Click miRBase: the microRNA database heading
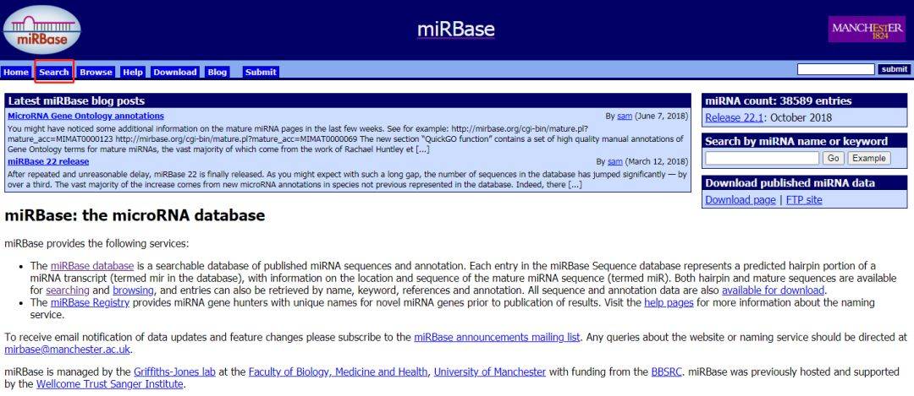 pos(135,216)
